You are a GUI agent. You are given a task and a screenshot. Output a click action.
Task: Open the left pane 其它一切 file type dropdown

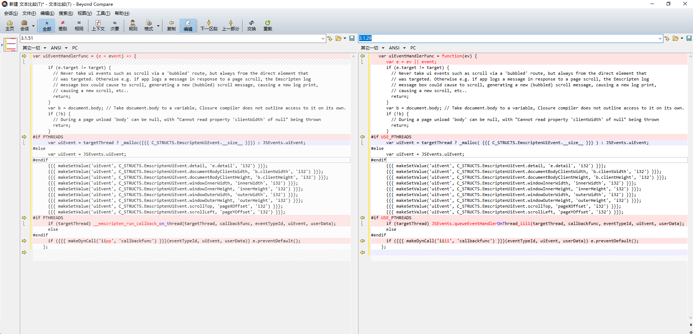(34, 48)
